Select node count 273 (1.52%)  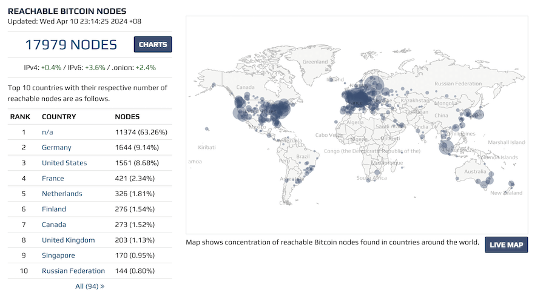coord(135,225)
